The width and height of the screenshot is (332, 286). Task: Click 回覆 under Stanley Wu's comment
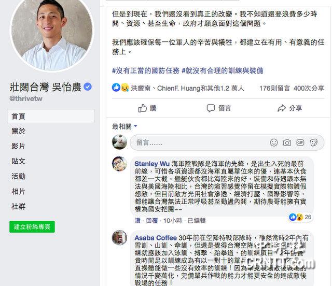(x=152, y=221)
